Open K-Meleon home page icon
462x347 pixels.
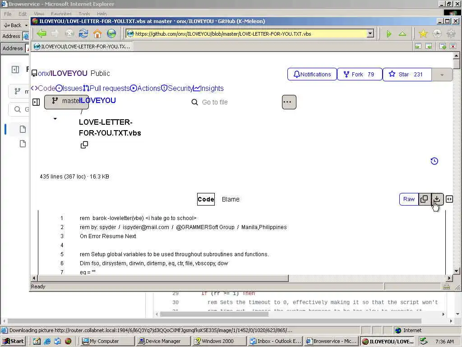(97, 33)
